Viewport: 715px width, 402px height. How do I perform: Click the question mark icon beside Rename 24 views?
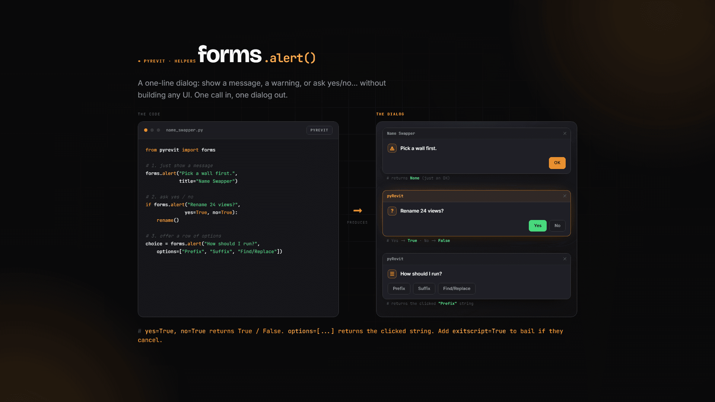[392, 211]
